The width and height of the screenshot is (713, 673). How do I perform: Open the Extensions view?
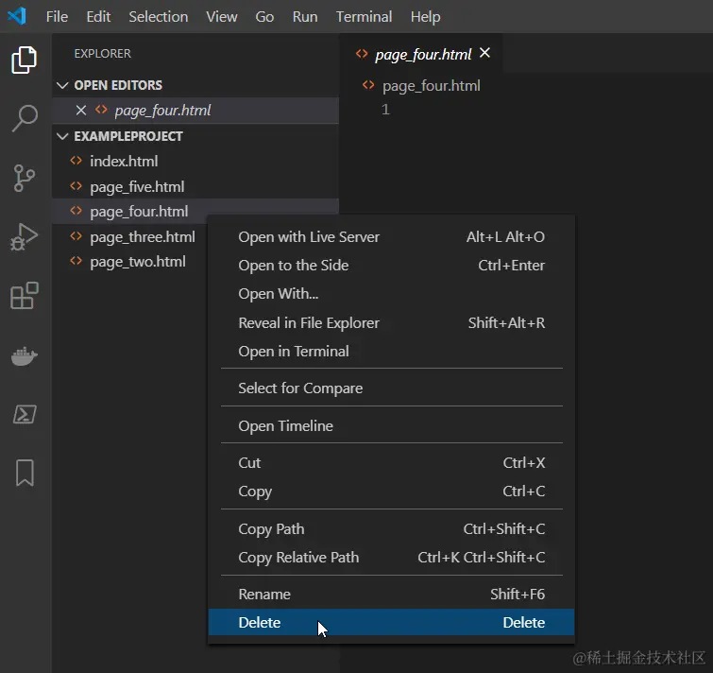coord(25,296)
